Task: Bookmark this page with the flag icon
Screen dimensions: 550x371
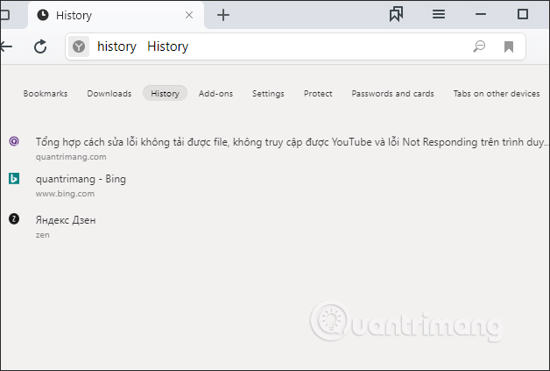Action: coord(509,46)
